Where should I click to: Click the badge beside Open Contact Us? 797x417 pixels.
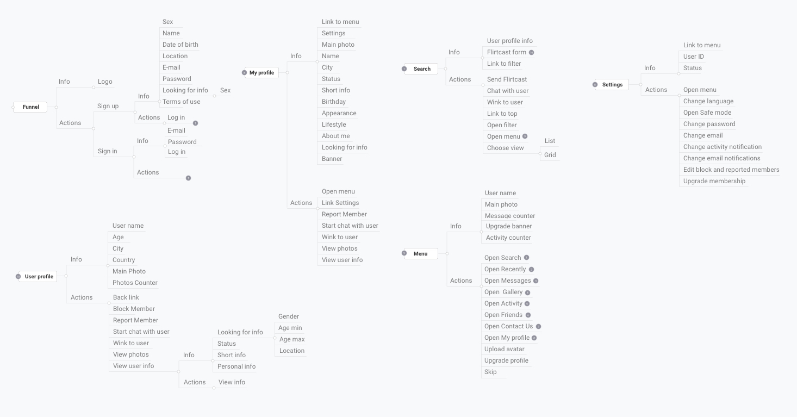pyautogui.click(x=538, y=326)
